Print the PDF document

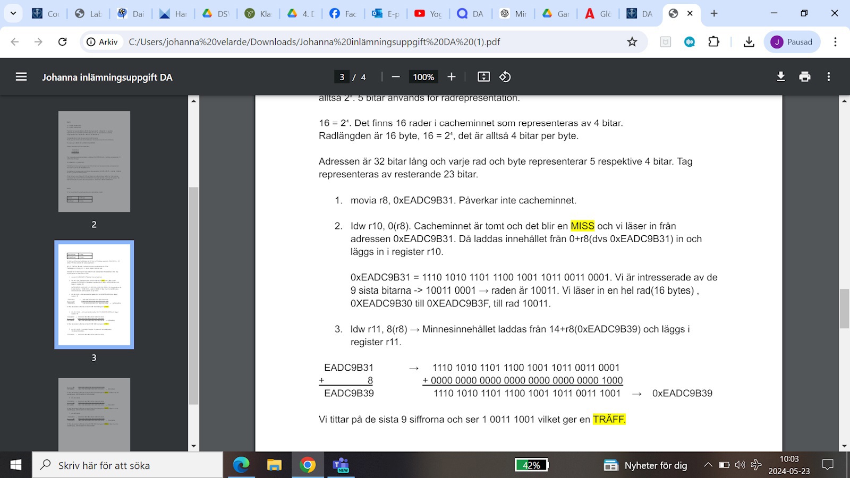[x=805, y=77]
